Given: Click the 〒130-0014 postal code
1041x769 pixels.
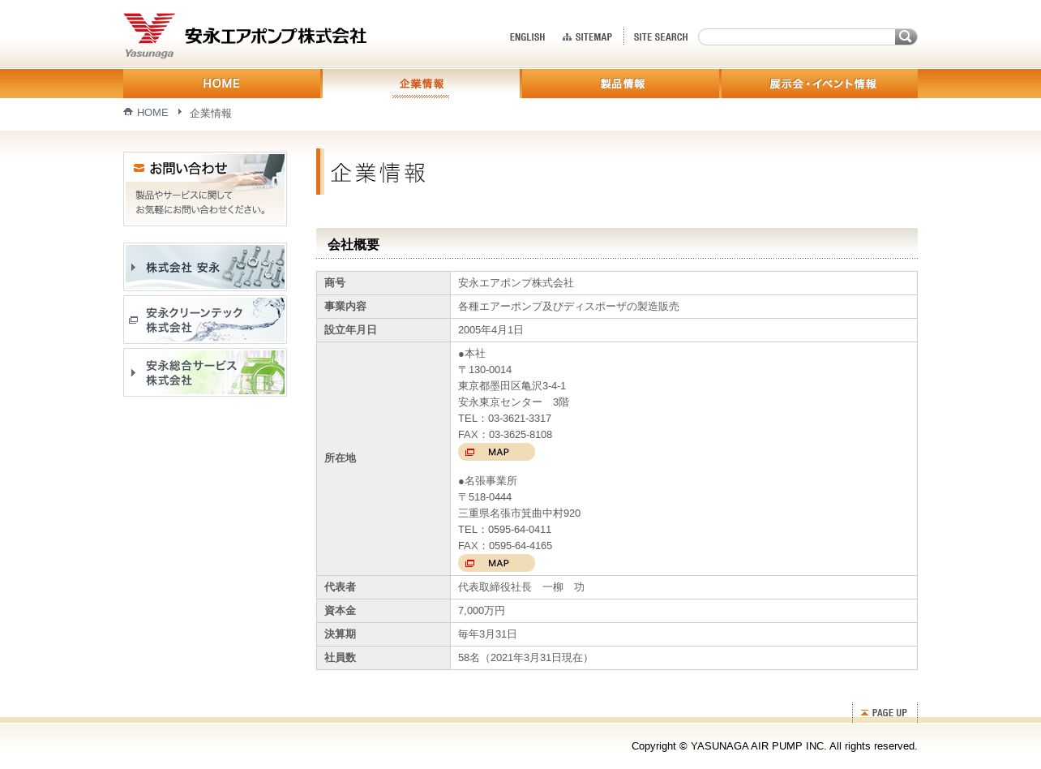Looking at the screenshot, I should (485, 370).
